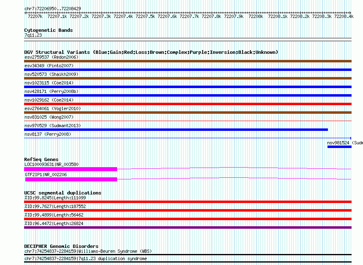The height and width of the screenshot is (265, 363).
Task: Click the 72207k ruler tick label
Action: (x=35, y=16)
